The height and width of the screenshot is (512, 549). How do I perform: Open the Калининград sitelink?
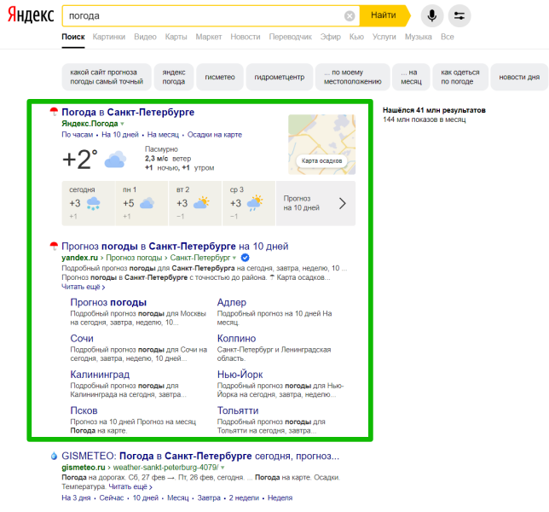[x=100, y=375]
